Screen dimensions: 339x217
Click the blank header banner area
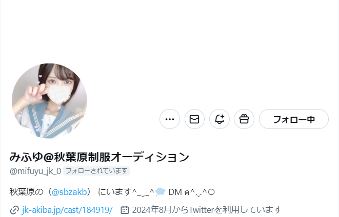pos(169,30)
